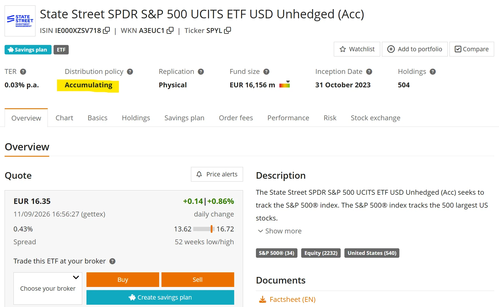Open the Holdings info question mark

(x=433, y=72)
